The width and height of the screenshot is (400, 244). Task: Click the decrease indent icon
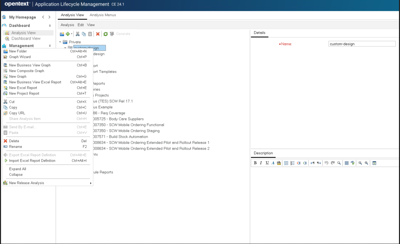tap(305, 163)
